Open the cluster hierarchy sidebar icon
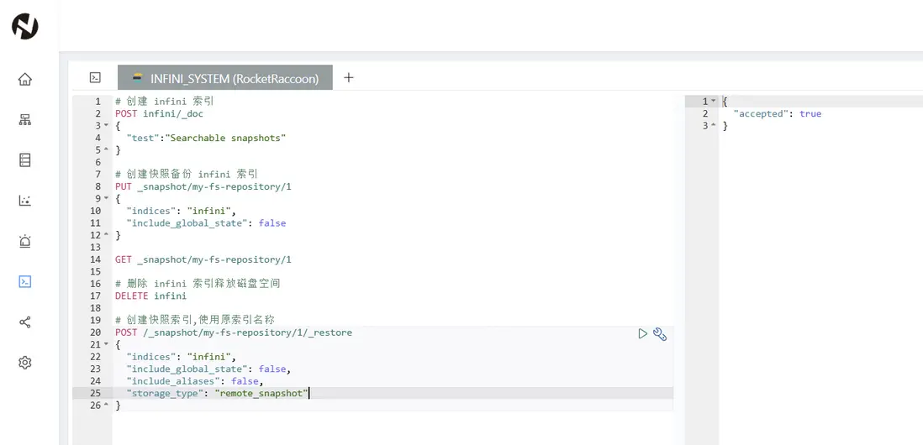This screenshot has height=445, width=923. click(x=25, y=120)
